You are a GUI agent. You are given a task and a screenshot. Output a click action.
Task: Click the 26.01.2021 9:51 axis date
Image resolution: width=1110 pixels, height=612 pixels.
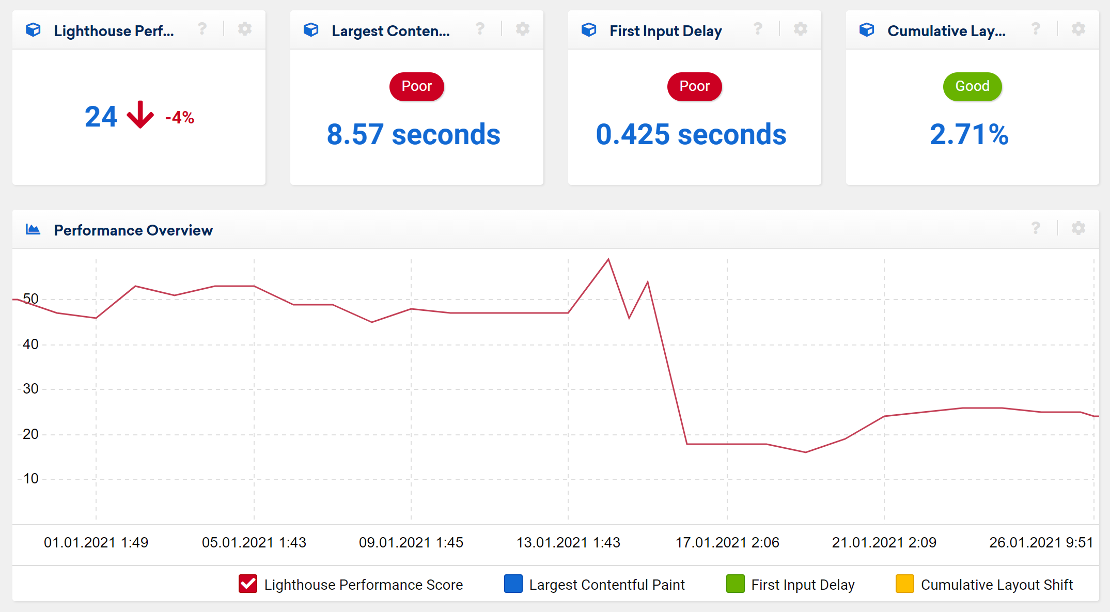pos(1041,542)
